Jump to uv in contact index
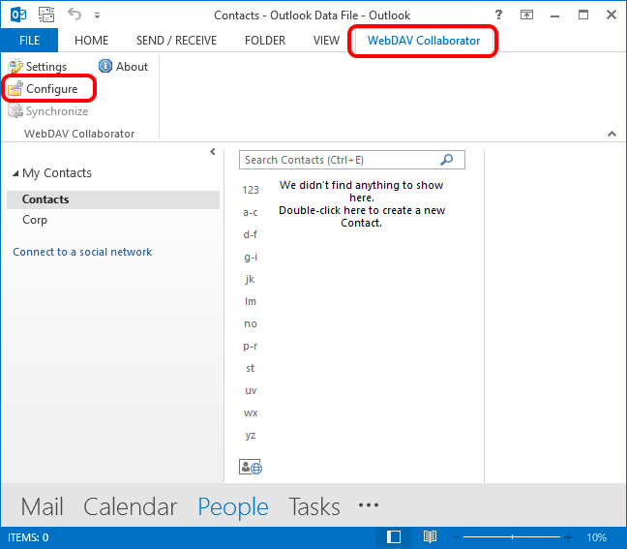627x549 pixels. (251, 390)
